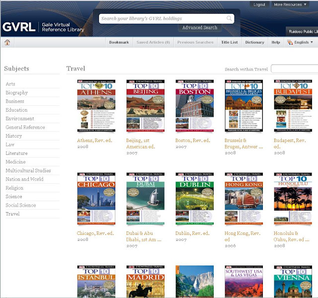Screen dimensions: 318x298
Task: Open the Top 10 Chicago book cover
Action: point(96,199)
